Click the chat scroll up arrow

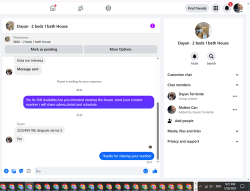(157, 58)
